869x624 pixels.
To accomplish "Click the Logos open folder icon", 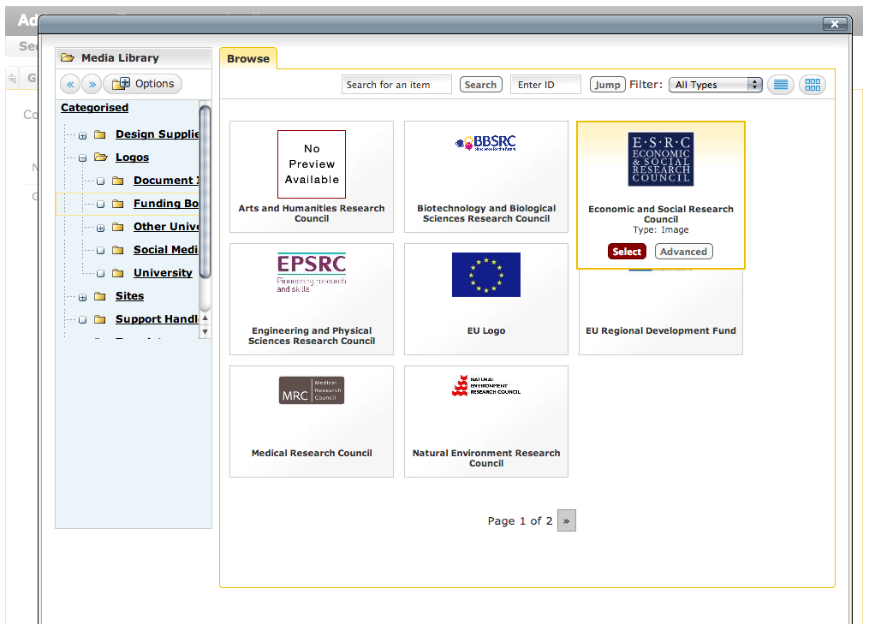I will coord(100,157).
